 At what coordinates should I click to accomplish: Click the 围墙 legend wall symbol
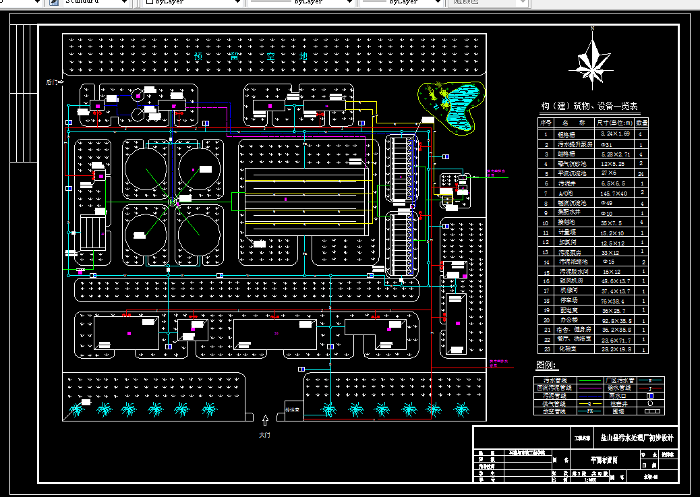(651, 411)
